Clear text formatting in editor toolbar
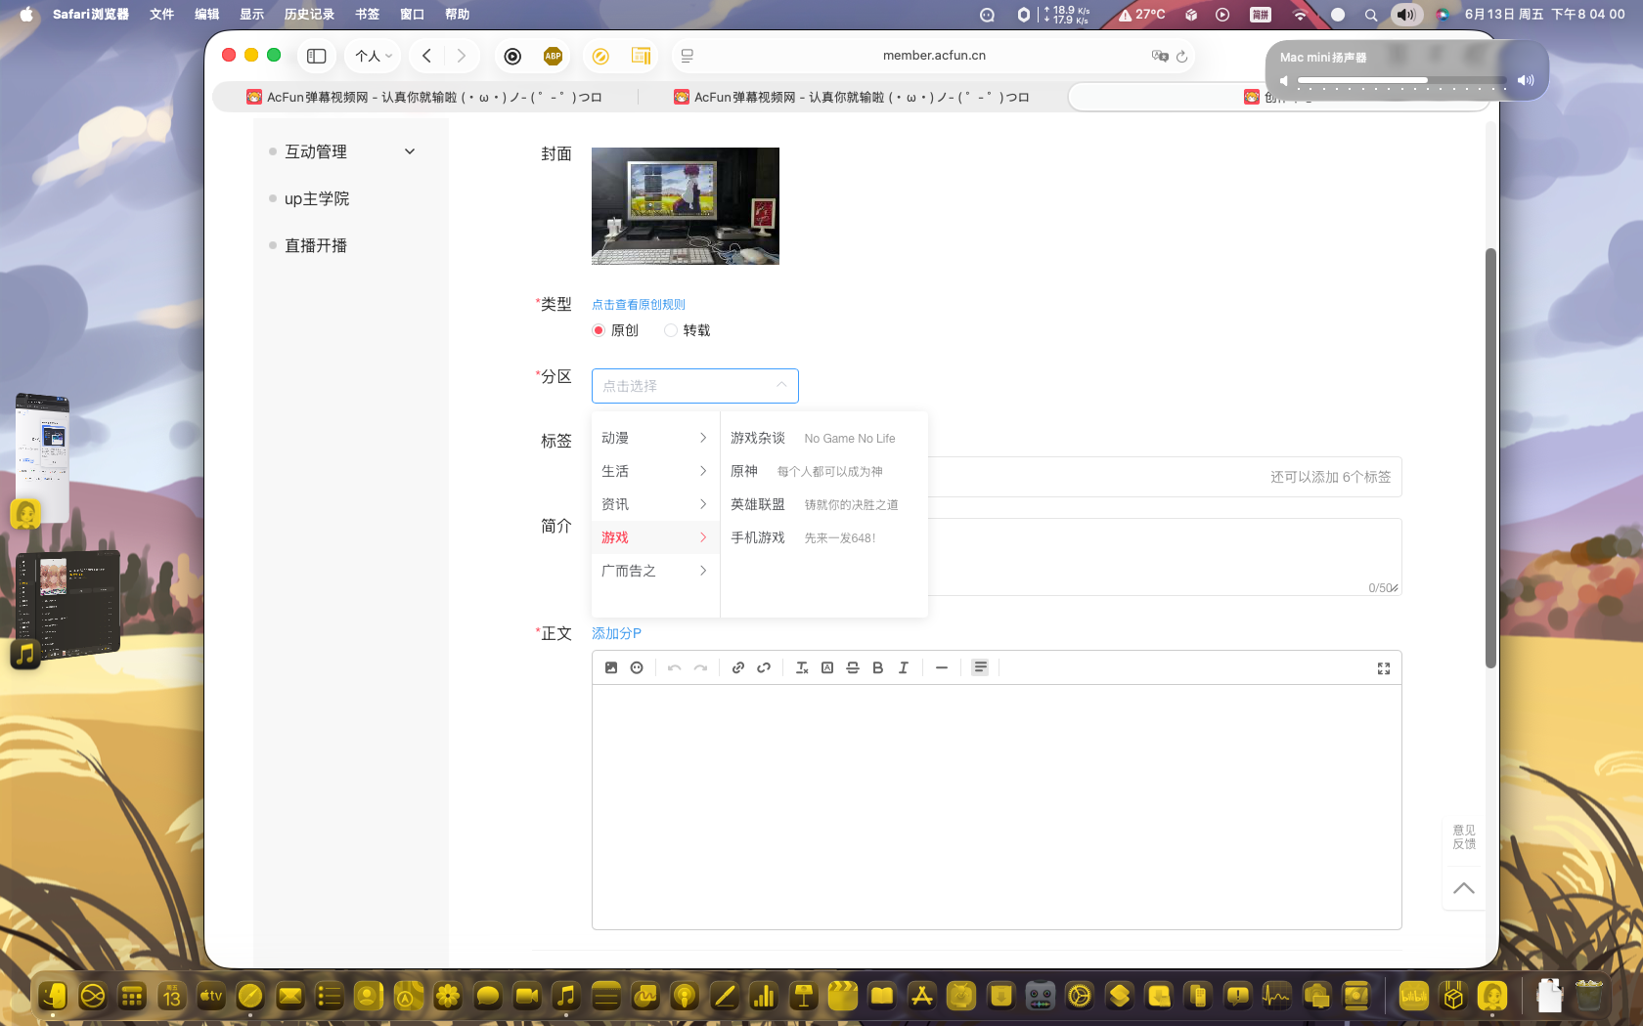Viewport: 1643px width, 1026px height. (x=802, y=667)
